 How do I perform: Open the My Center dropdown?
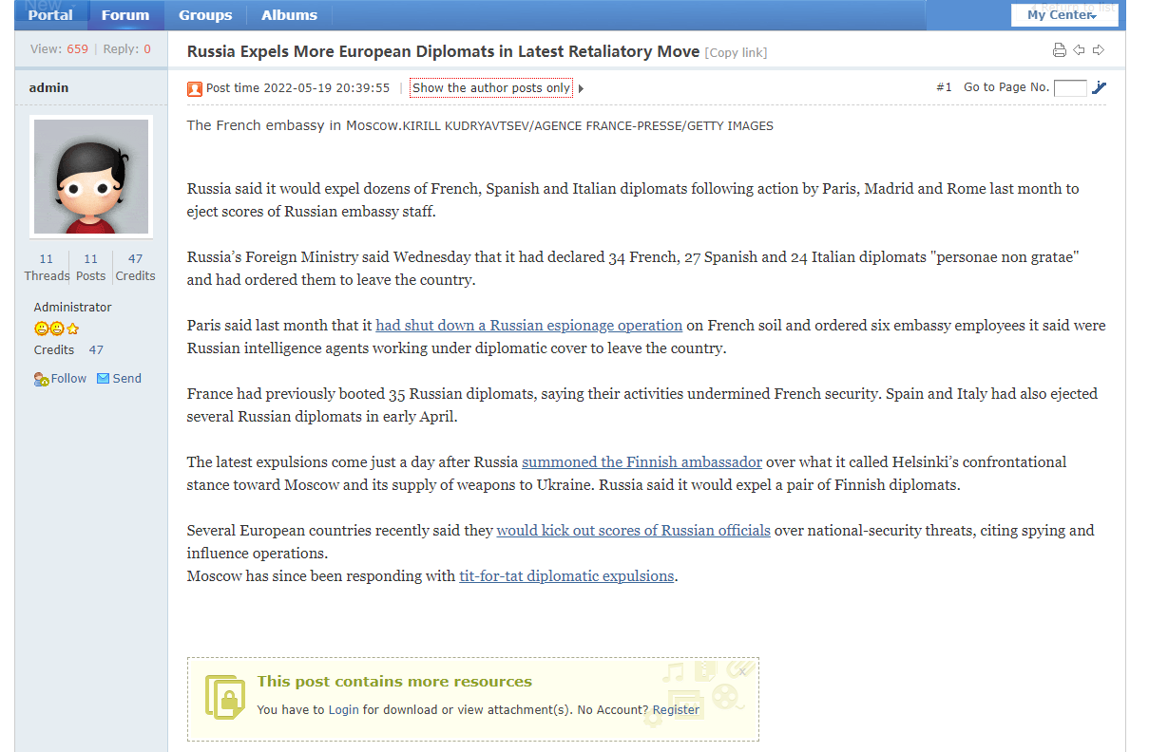pyautogui.click(x=1063, y=15)
